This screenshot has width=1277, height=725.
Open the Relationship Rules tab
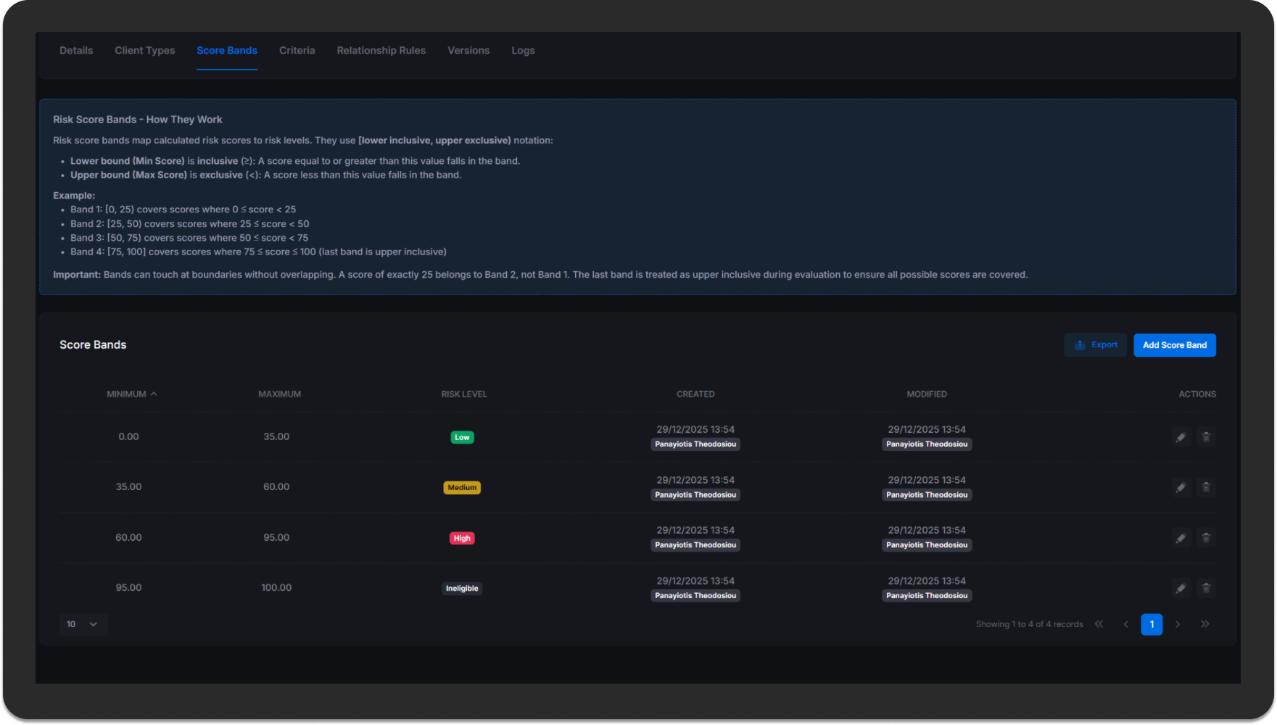pyautogui.click(x=381, y=51)
